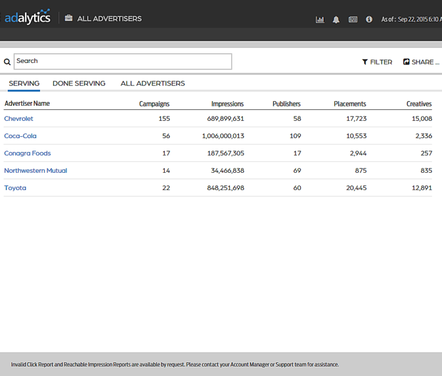
Task: Switch to the ALL ADVERTISERS tab
Action: pos(153,84)
